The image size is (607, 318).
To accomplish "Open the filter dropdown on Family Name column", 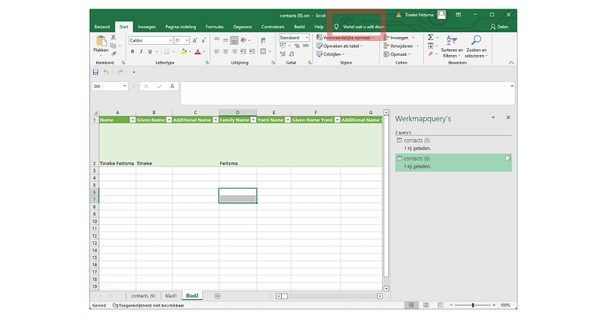I will (253, 120).
